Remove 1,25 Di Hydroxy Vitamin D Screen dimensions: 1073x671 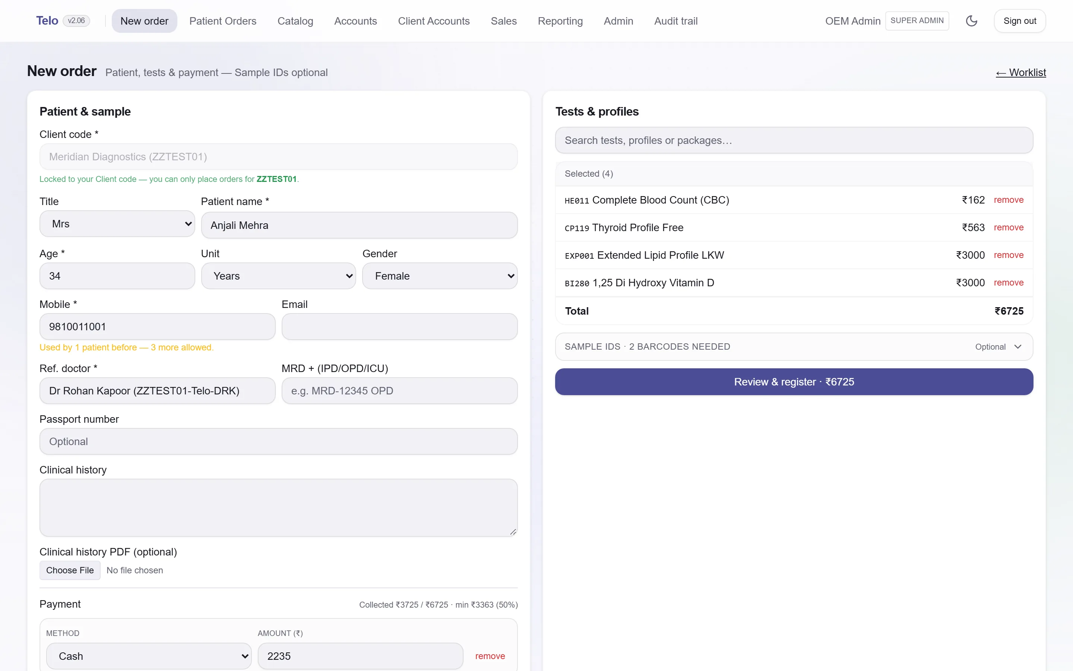click(1008, 283)
